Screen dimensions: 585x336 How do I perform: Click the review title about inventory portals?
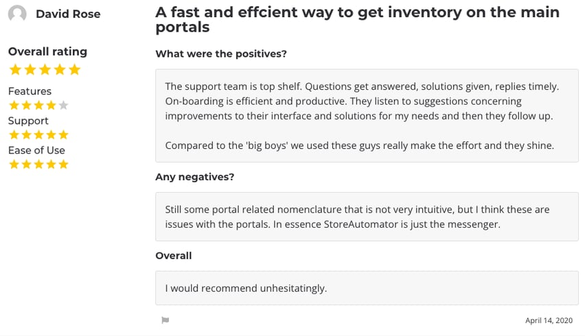358,20
